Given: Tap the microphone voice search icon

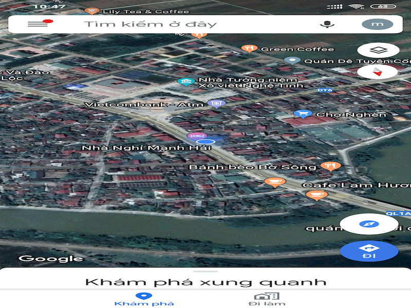Looking at the screenshot, I should point(325,24).
